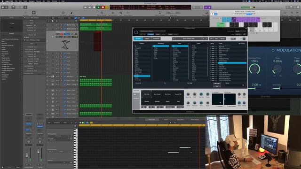Click the Stop transport button
This screenshot has height=169, width=301.
[x=94, y=8]
